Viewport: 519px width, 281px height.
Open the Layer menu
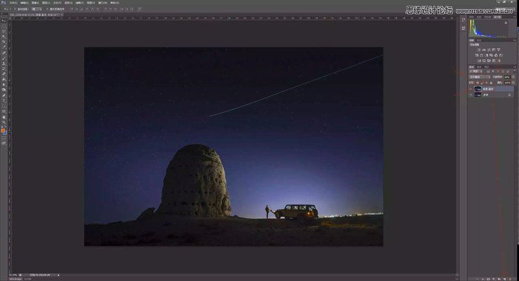point(46,3)
